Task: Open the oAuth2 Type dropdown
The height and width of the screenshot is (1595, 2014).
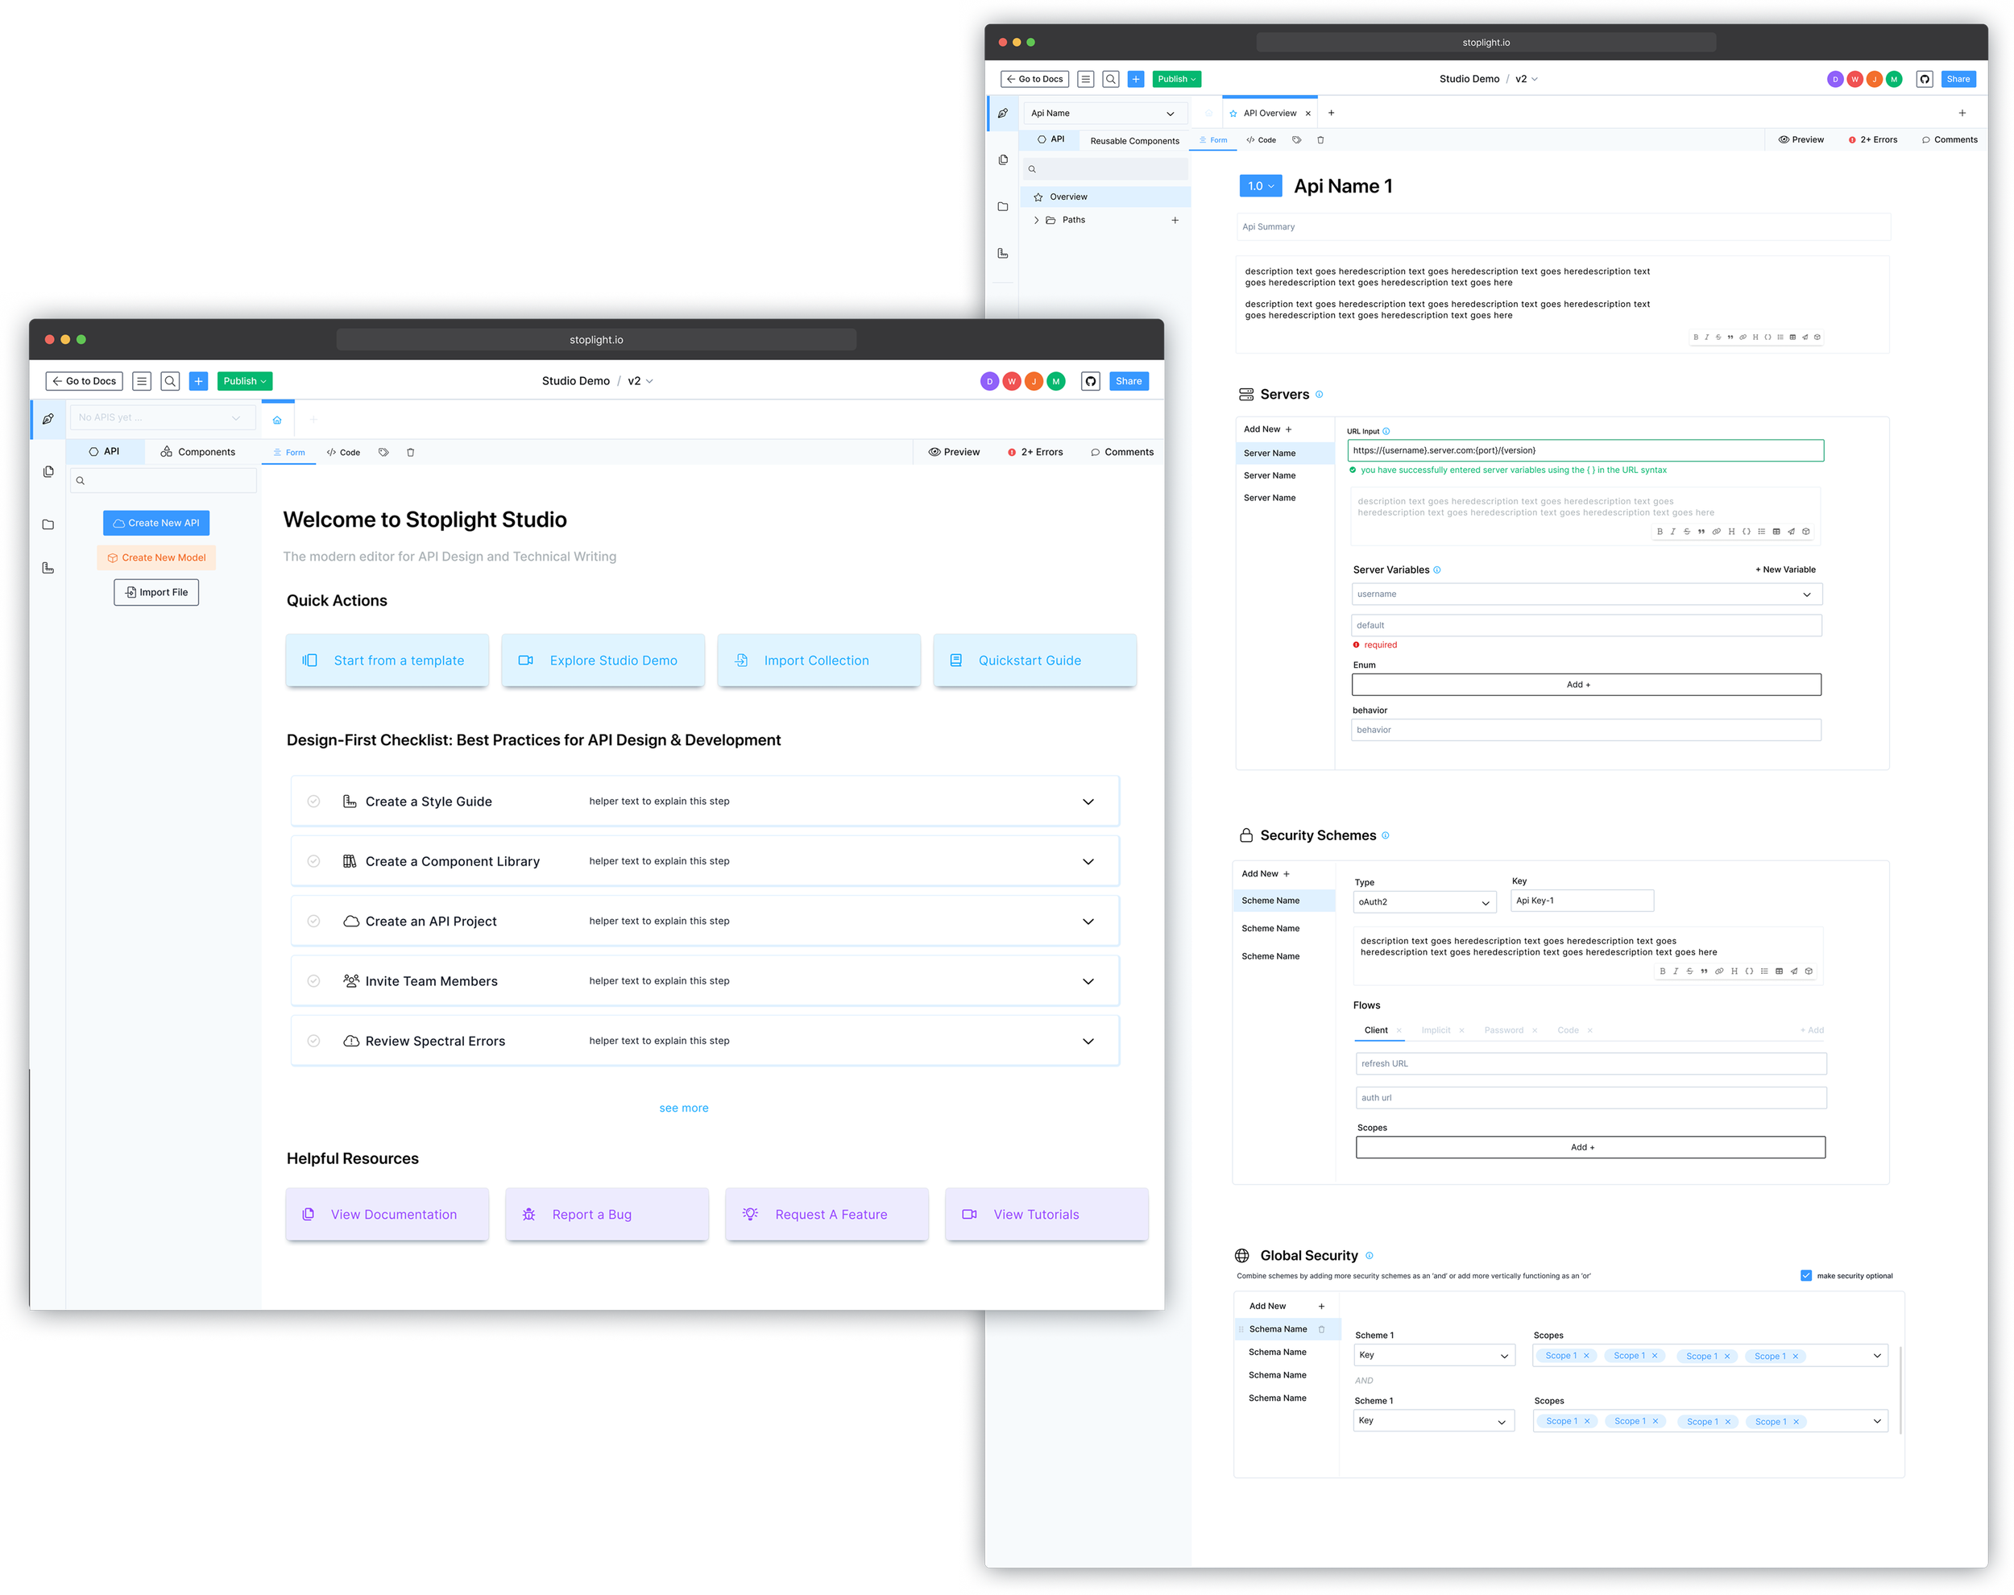Action: pos(1425,902)
